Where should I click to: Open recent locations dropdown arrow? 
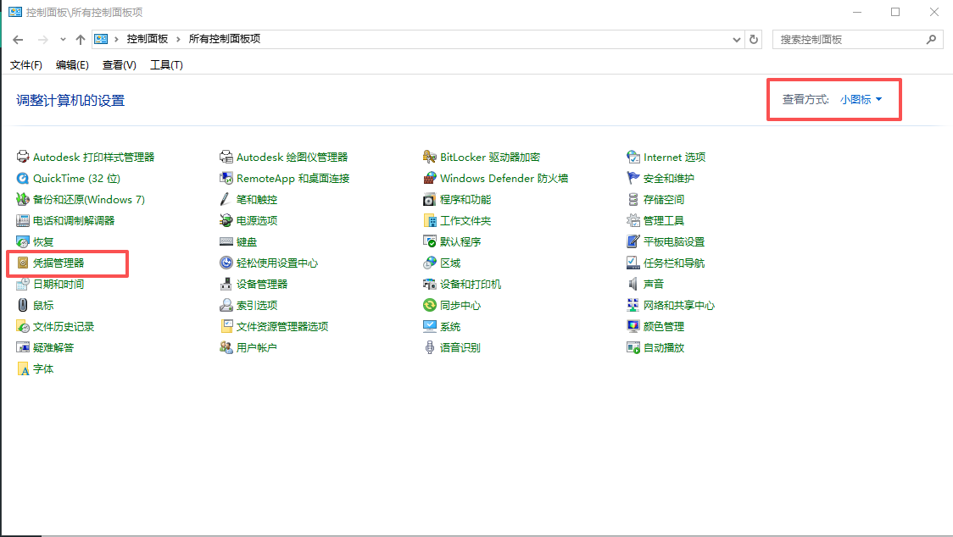[x=63, y=40]
